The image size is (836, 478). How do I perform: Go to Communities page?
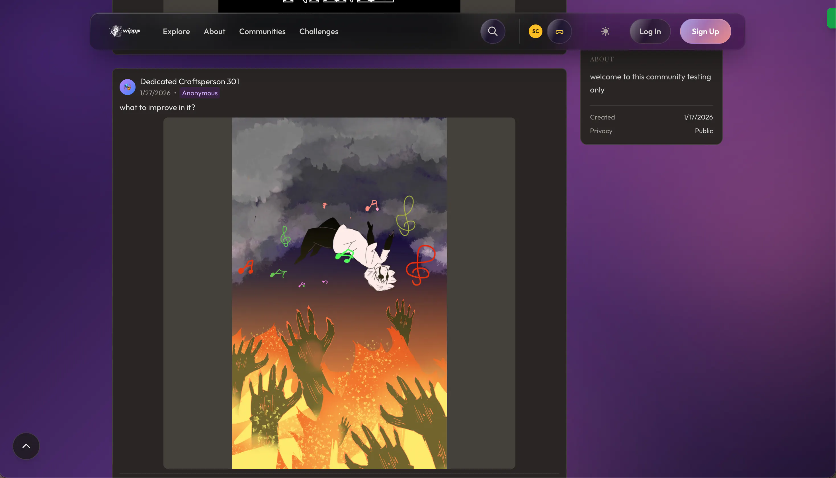pyautogui.click(x=262, y=31)
